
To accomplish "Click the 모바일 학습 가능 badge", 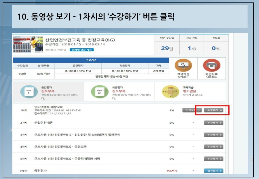I will pos(82,50).
